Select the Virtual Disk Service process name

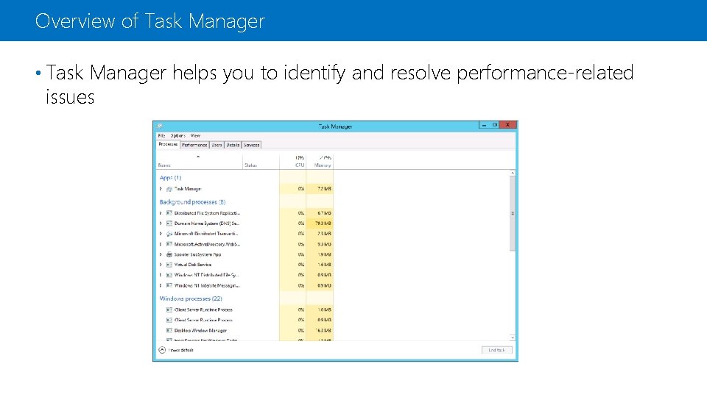click(x=192, y=265)
